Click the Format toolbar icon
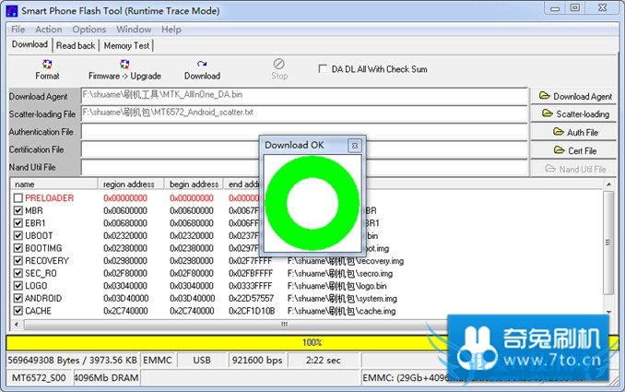 point(47,69)
